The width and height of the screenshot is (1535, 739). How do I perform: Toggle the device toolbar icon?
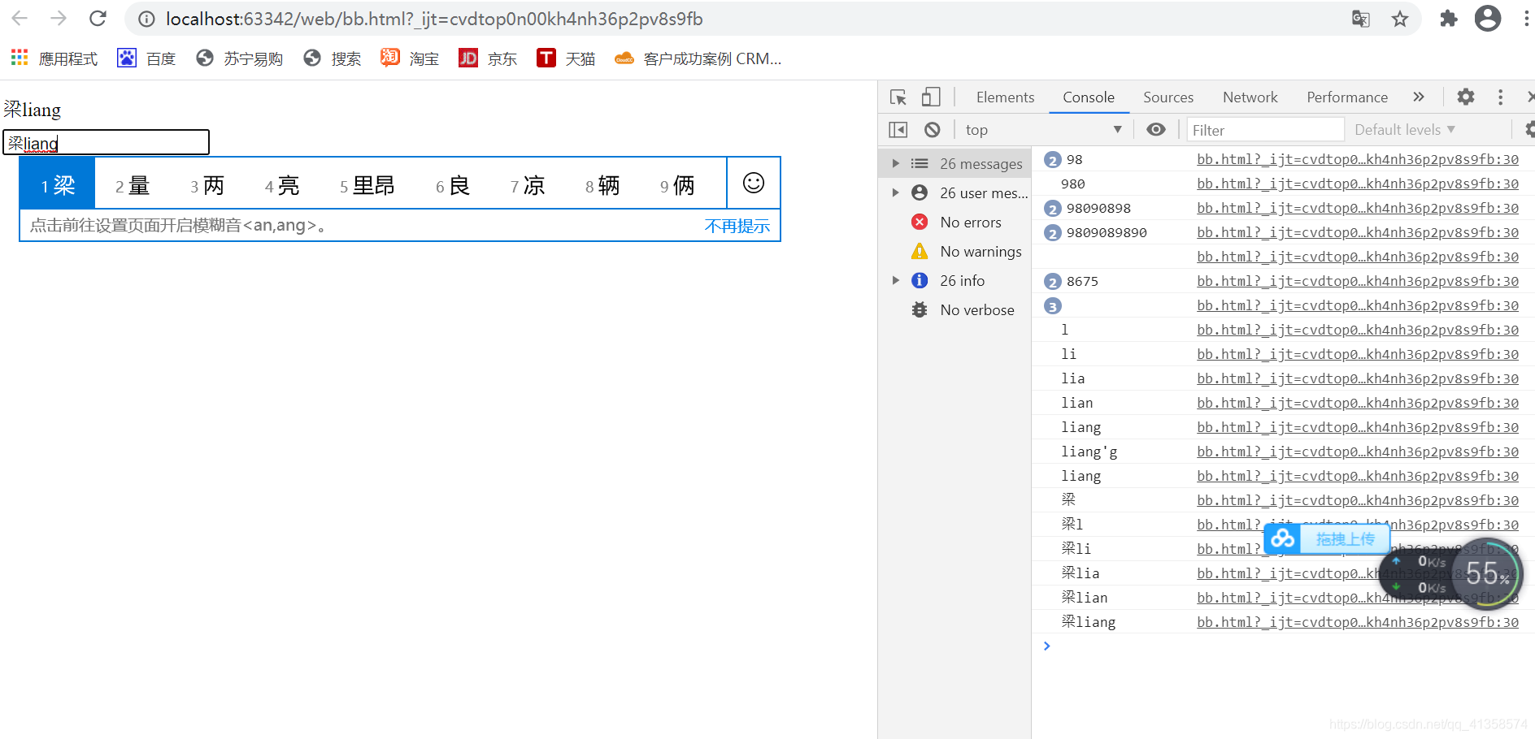[931, 97]
